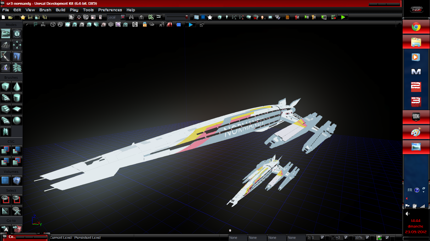This screenshot has width=430, height=241.
Task: Create a new level with New icon
Action: click(3, 17)
